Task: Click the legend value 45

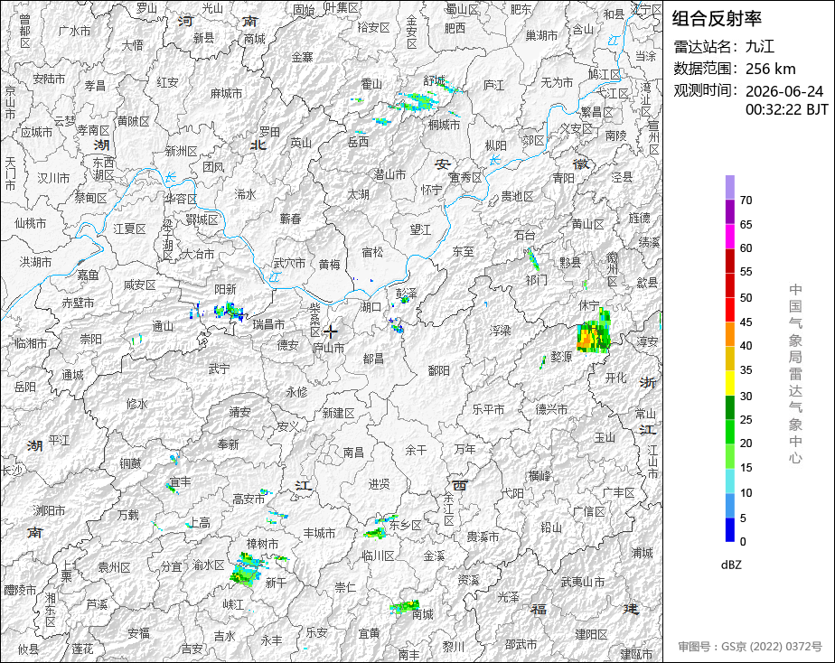Action: (x=746, y=322)
